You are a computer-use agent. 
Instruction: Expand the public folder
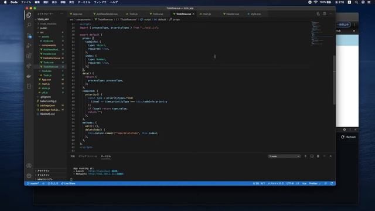click(x=43, y=28)
